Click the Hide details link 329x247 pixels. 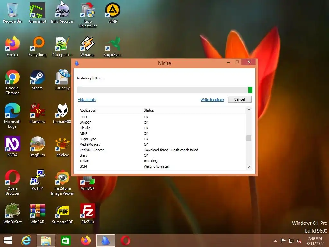point(87,100)
